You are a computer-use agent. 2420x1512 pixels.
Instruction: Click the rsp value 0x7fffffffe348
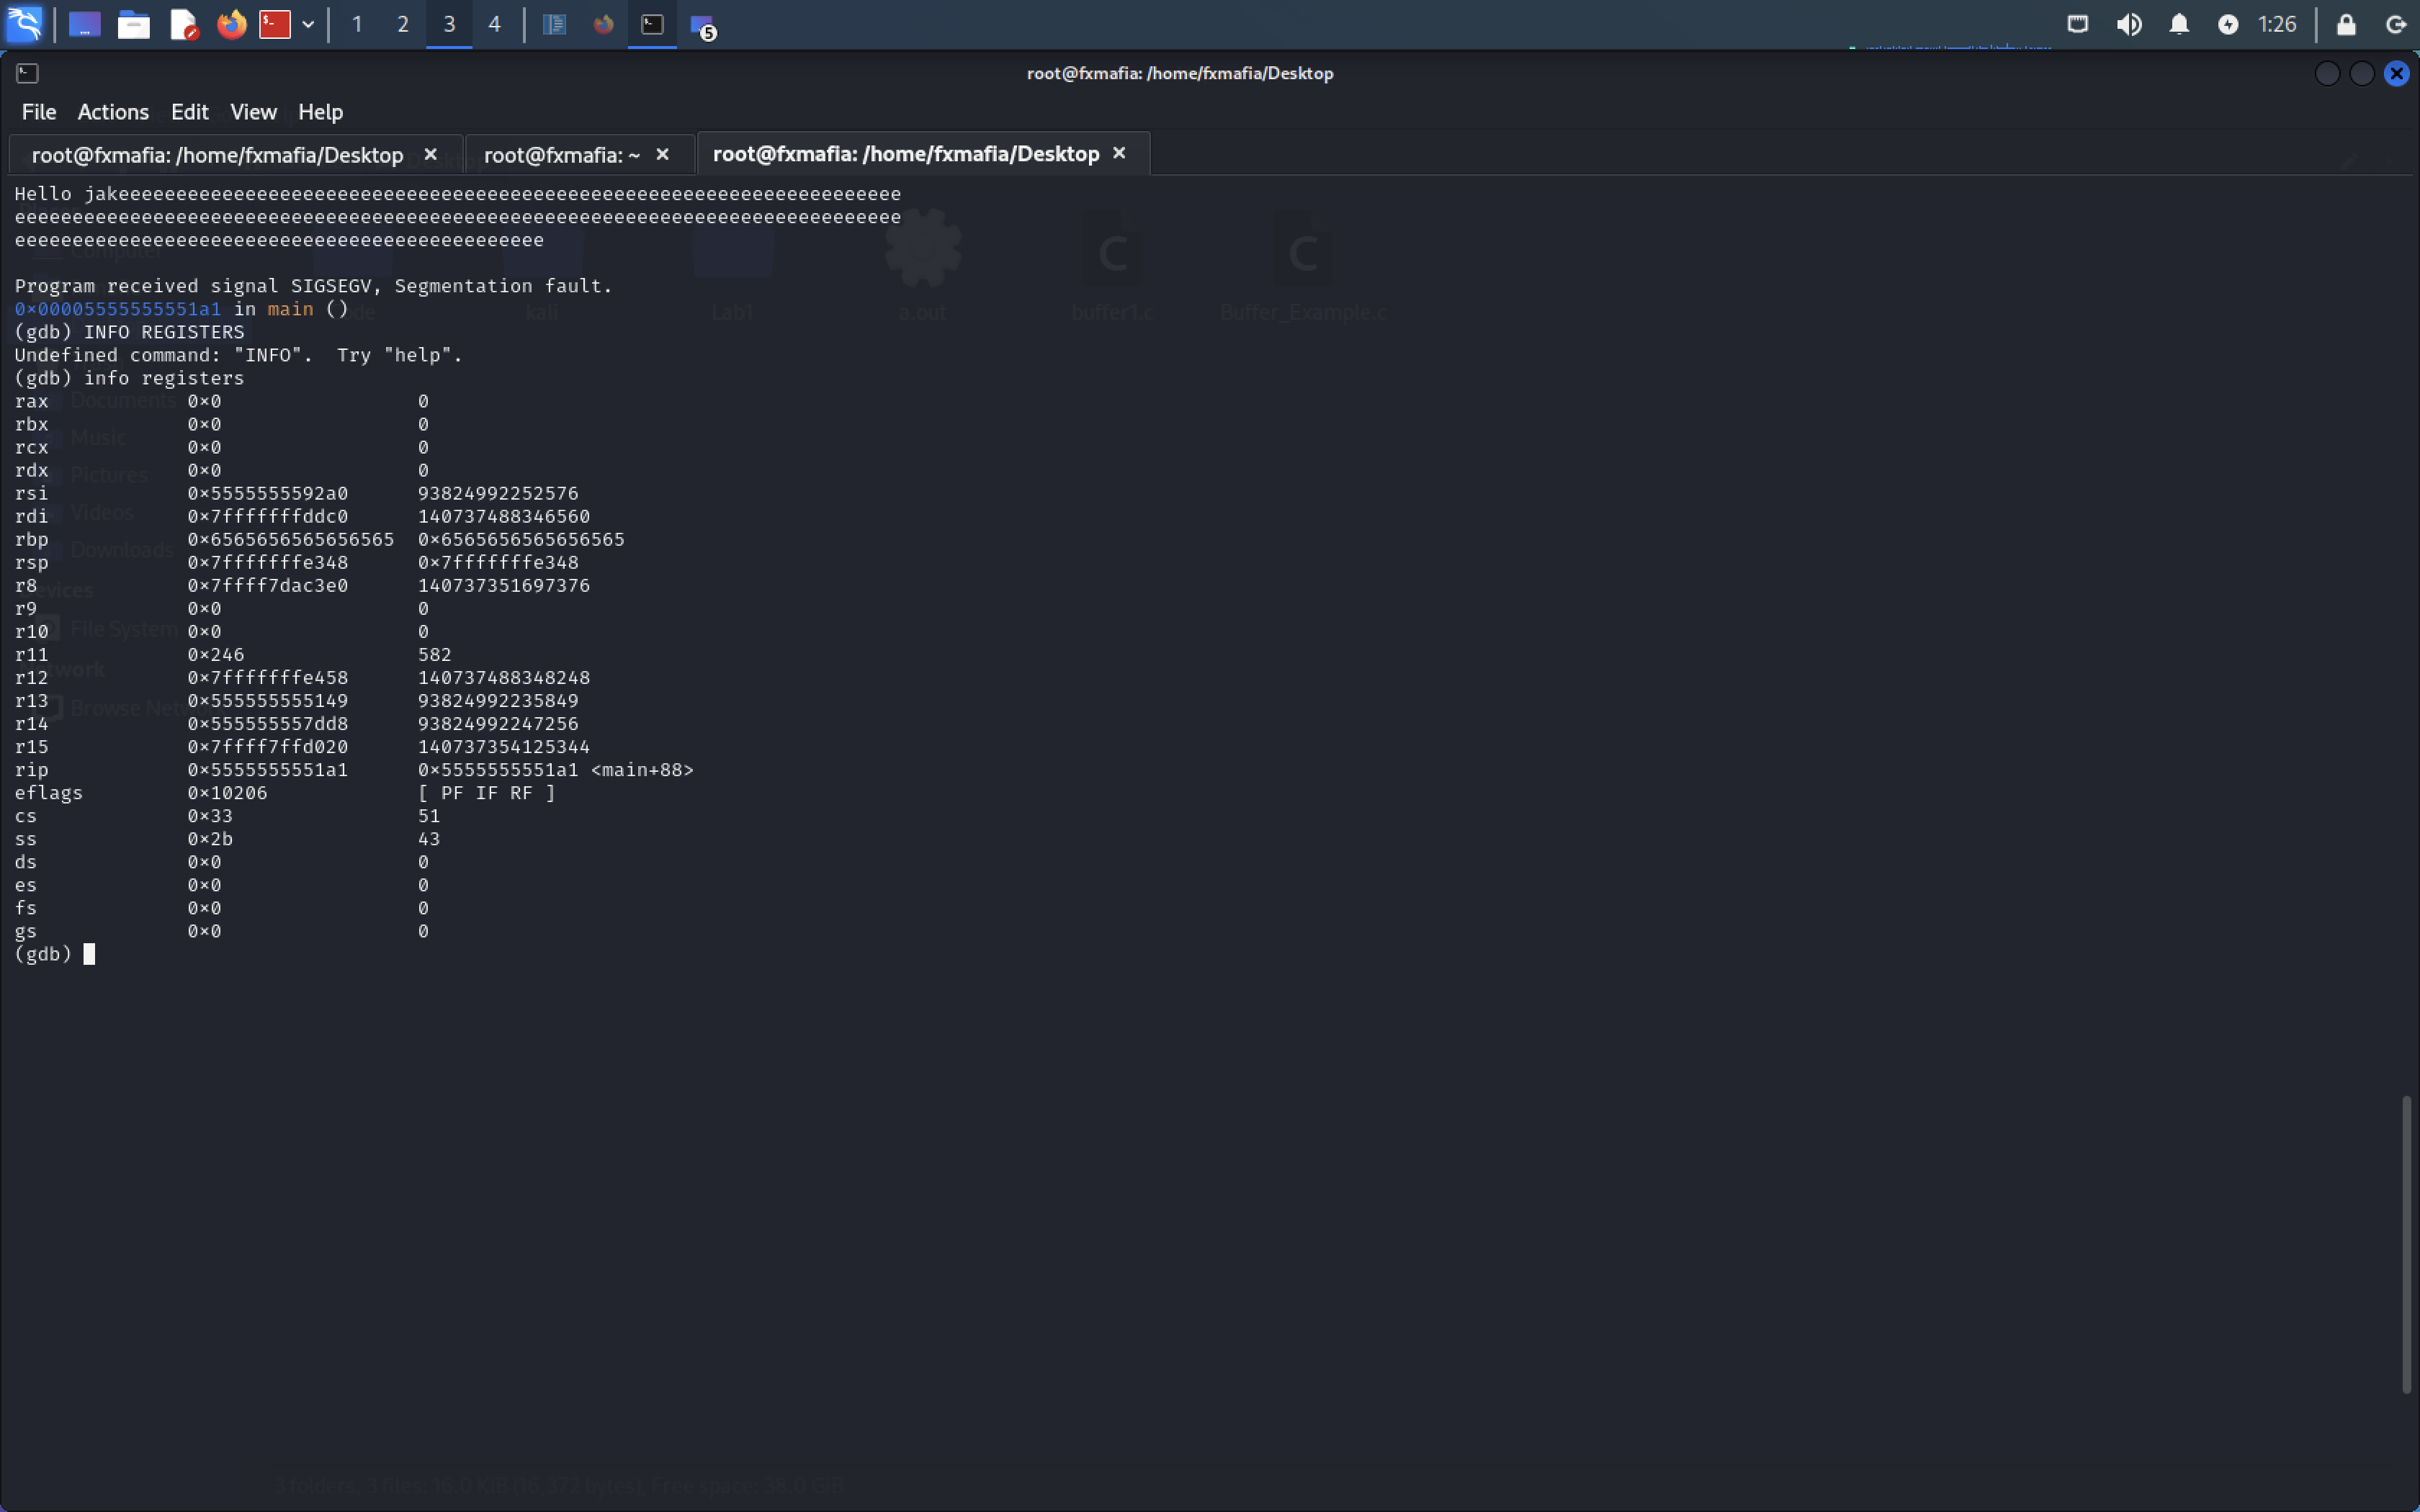tap(268, 563)
